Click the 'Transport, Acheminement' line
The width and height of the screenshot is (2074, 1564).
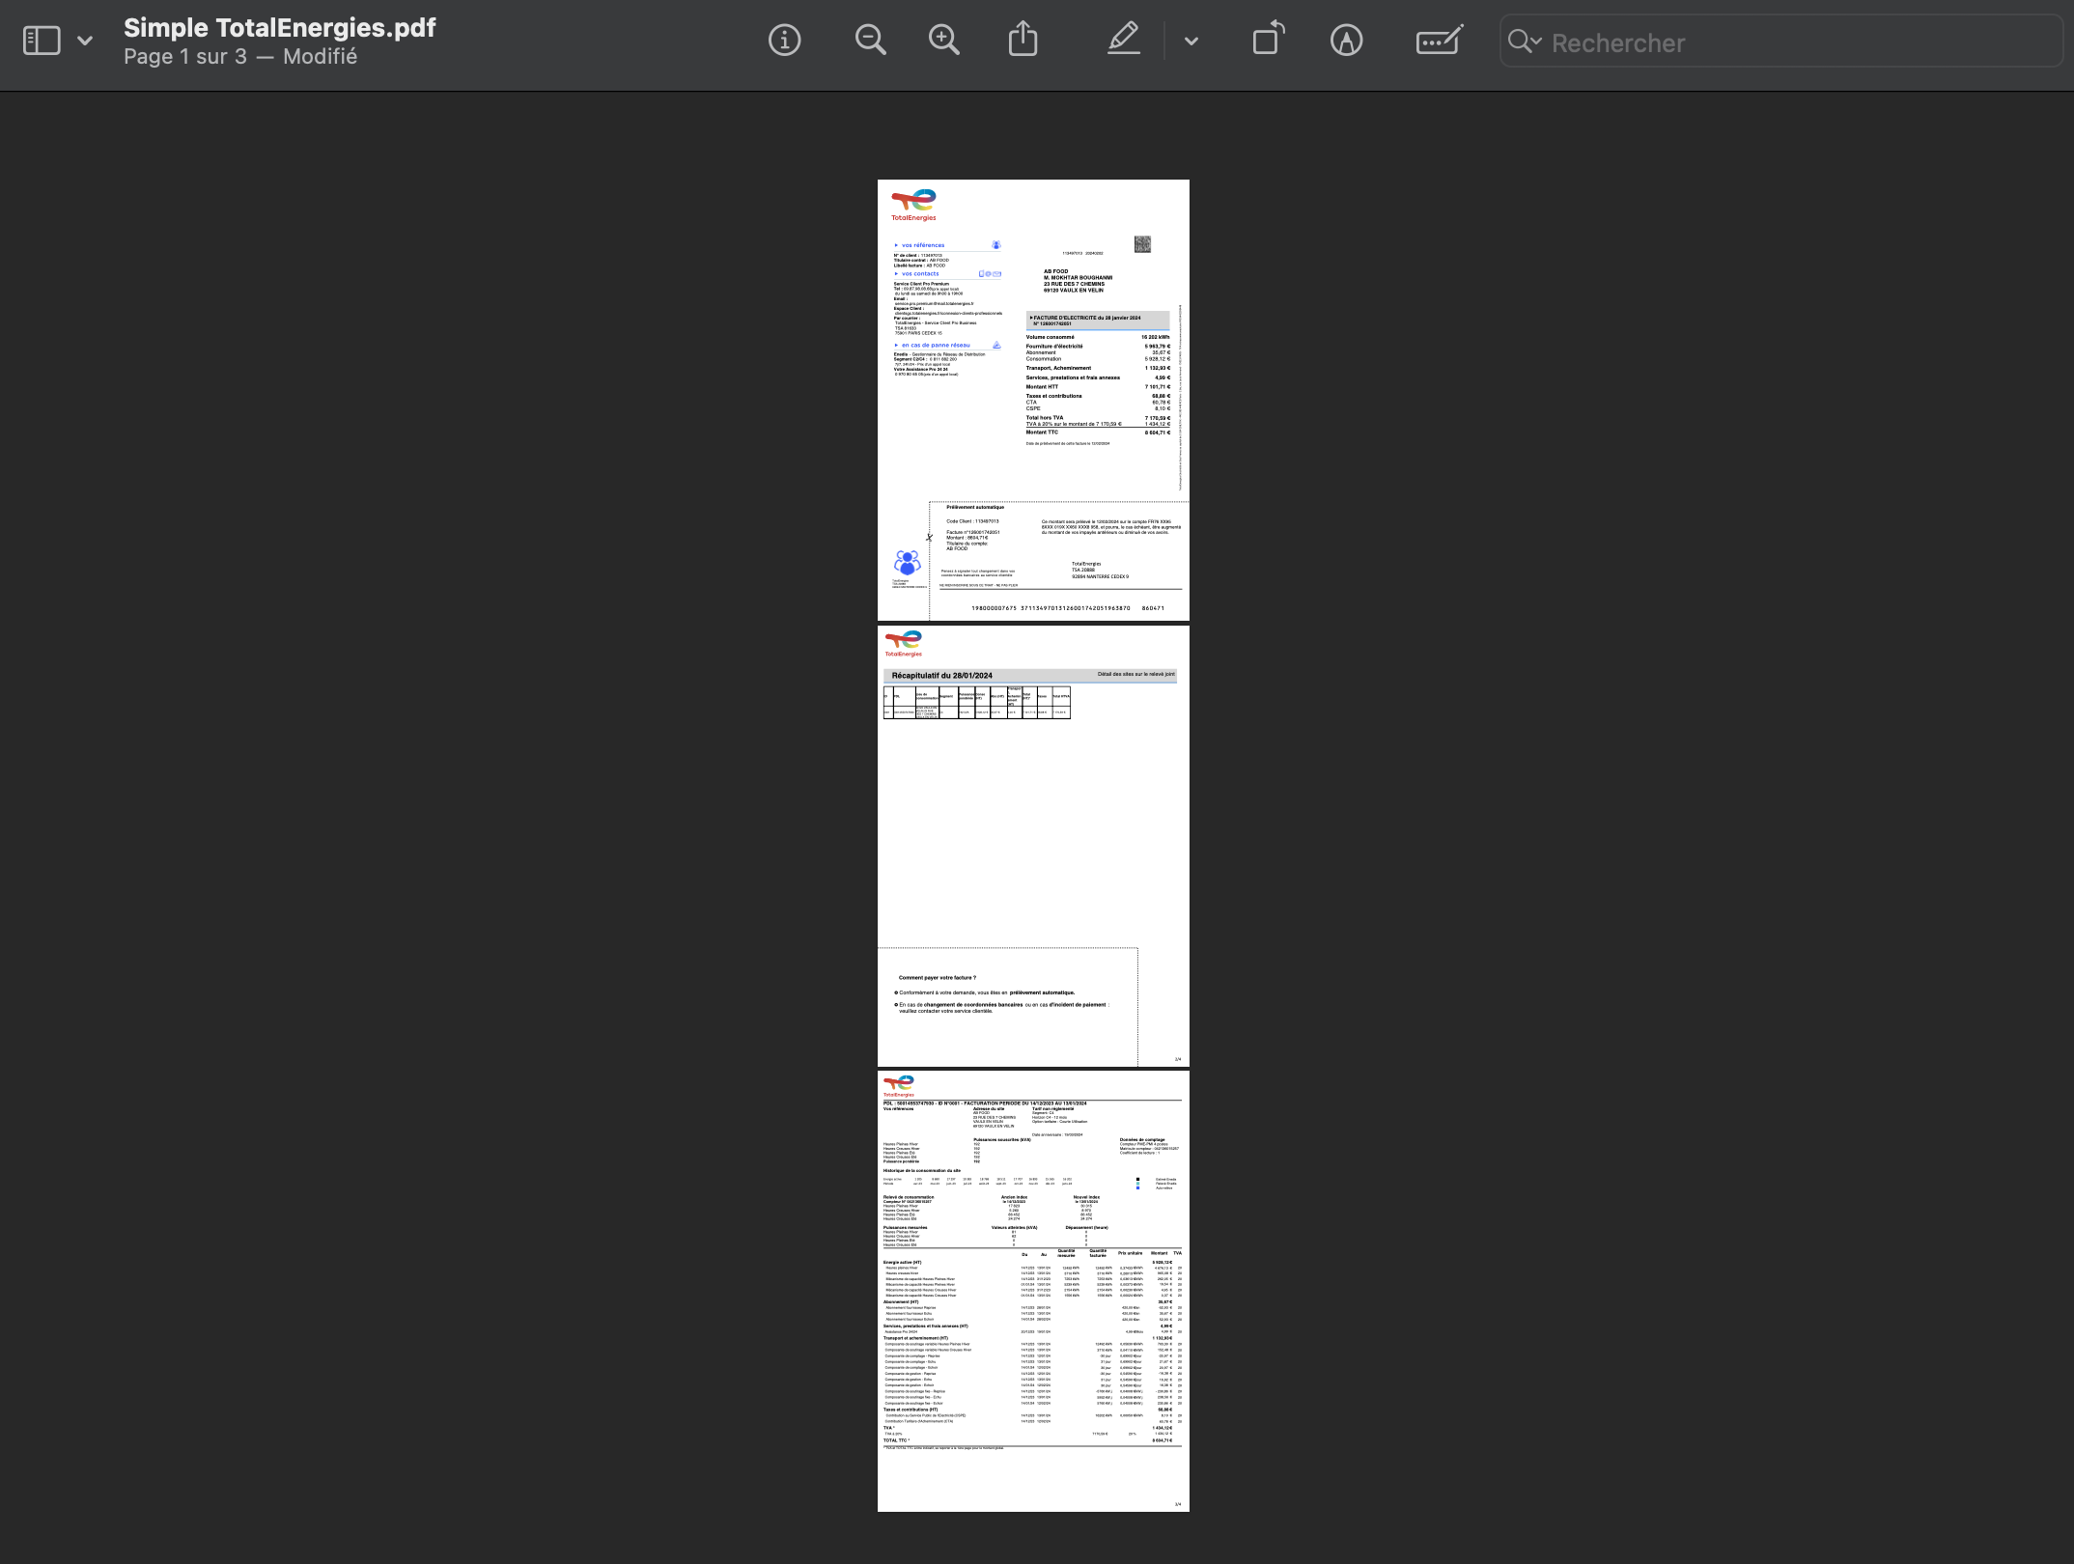(x=1098, y=368)
